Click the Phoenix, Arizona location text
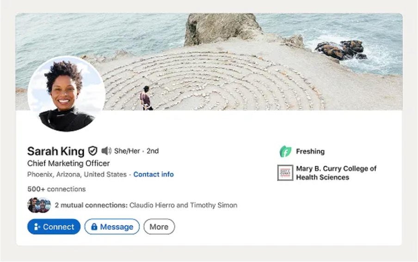The image size is (418, 262). [77, 175]
